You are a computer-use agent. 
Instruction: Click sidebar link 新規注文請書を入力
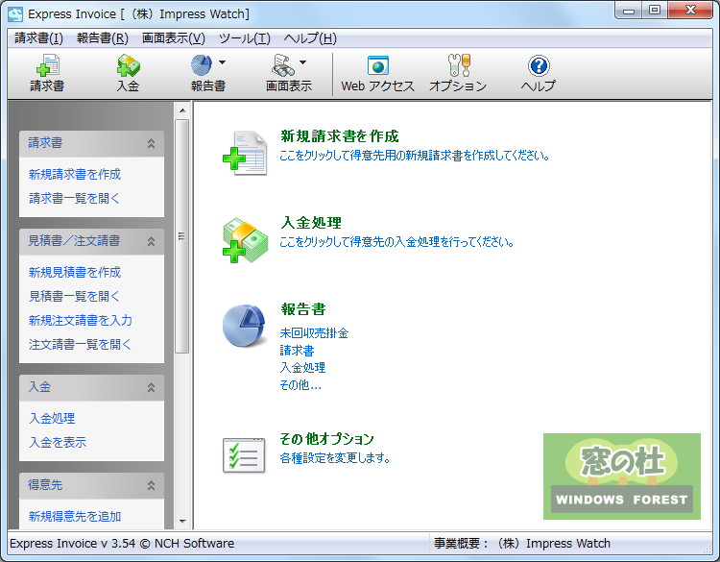[81, 320]
